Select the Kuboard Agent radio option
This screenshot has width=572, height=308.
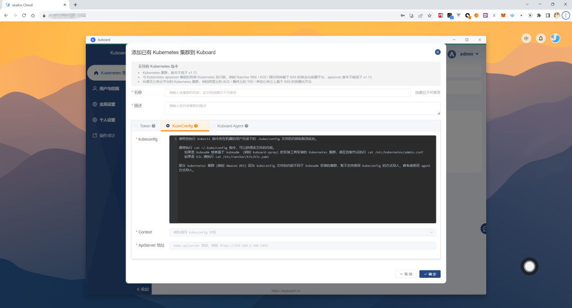[213, 126]
